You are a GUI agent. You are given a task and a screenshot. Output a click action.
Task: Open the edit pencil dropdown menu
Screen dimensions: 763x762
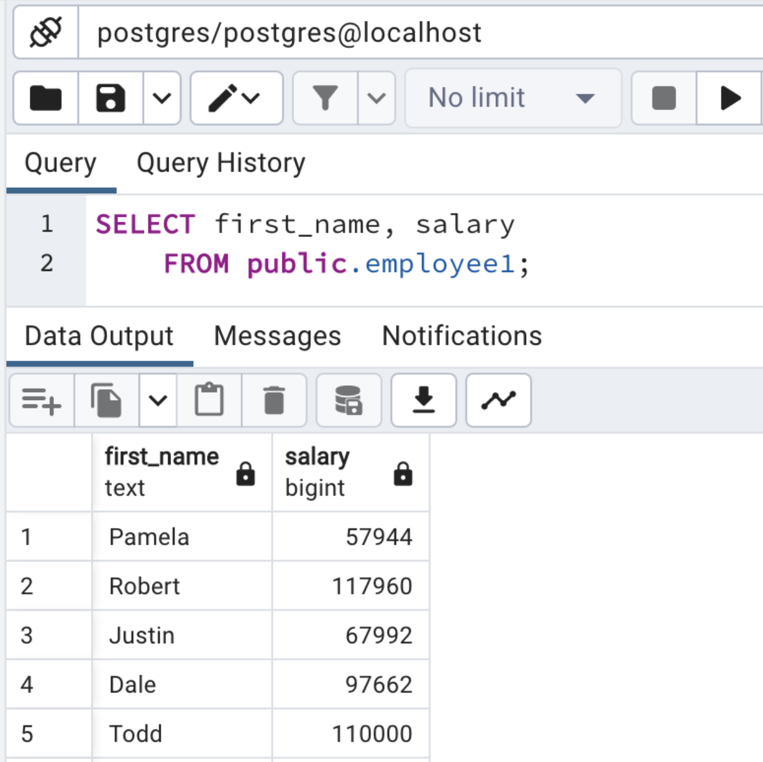click(x=236, y=98)
